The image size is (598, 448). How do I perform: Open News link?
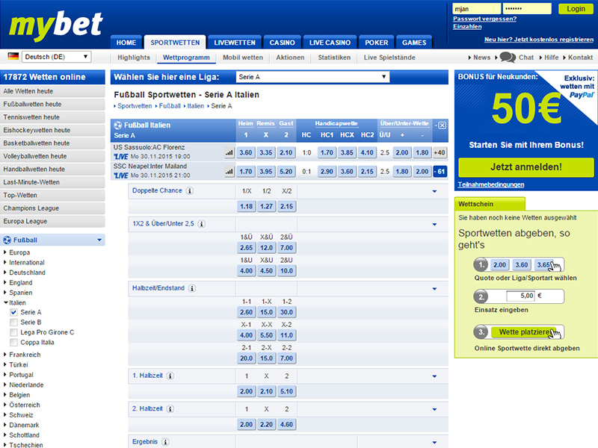click(481, 57)
